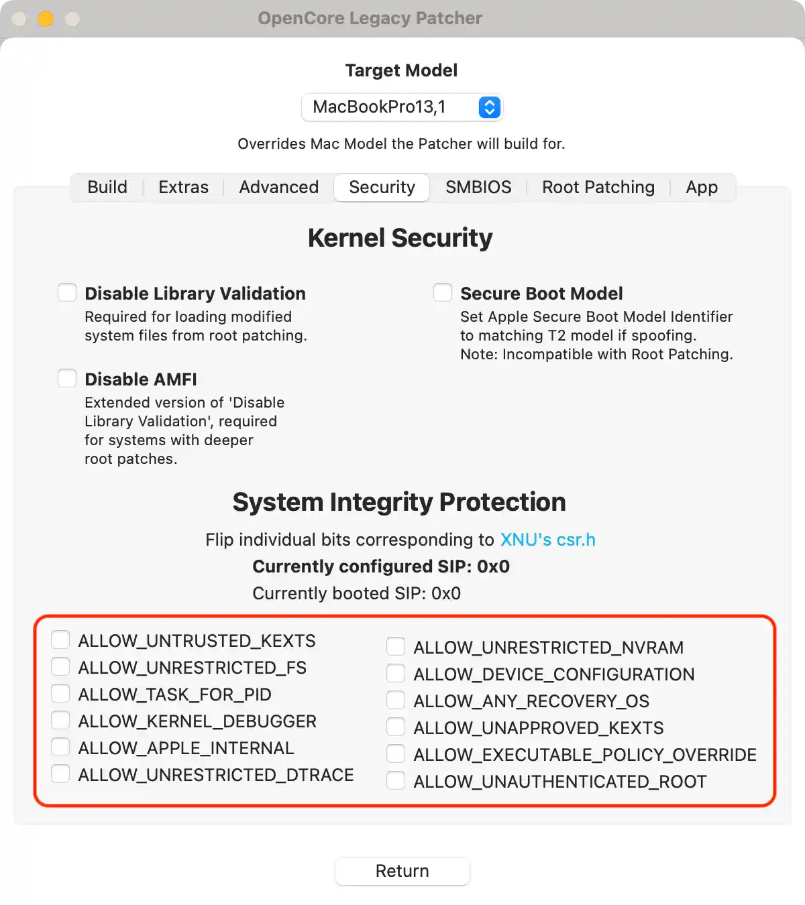Switch to the Build tab
This screenshot has width=805, height=905.
pyautogui.click(x=107, y=187)
